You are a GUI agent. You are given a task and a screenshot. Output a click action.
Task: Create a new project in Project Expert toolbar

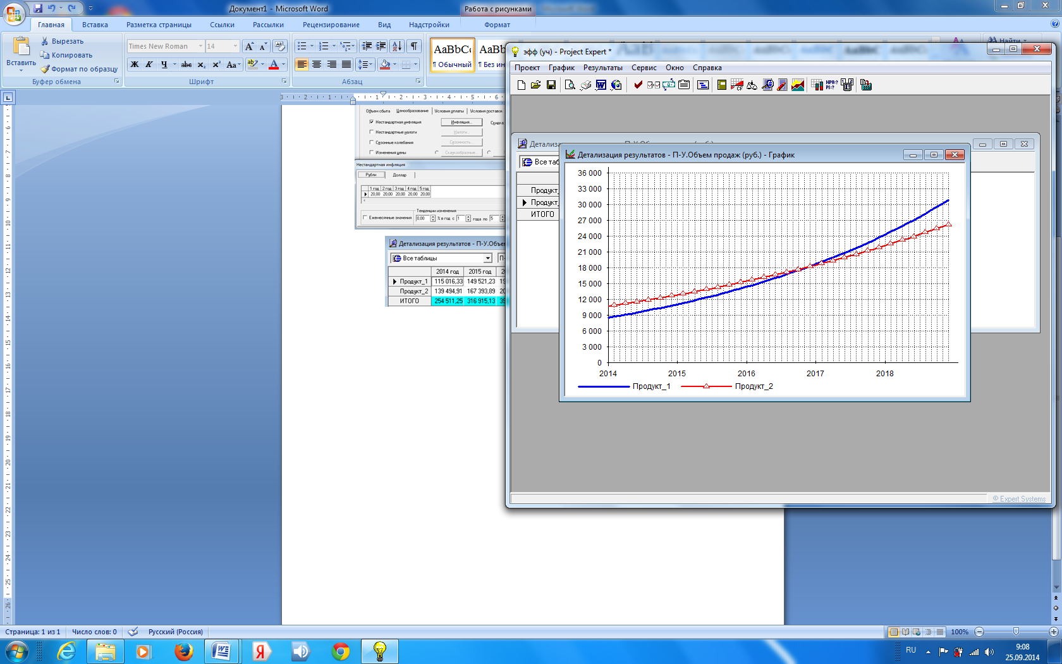pyautogui.click(x=522, y=85)
